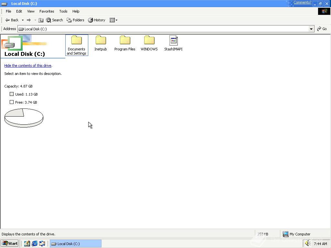Select the Inetpub folder icon
The height and width of the screenshot is (248, 331).
[x=101, y=40]
